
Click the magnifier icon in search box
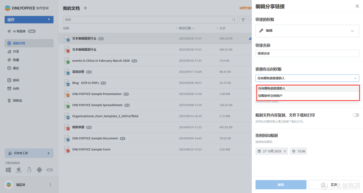(x=234, y=20)
